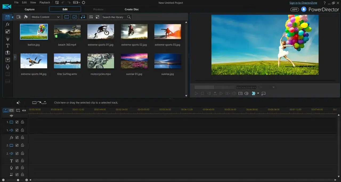Select the beach 360.mp4 thumbnail

[x=67, y=32]
